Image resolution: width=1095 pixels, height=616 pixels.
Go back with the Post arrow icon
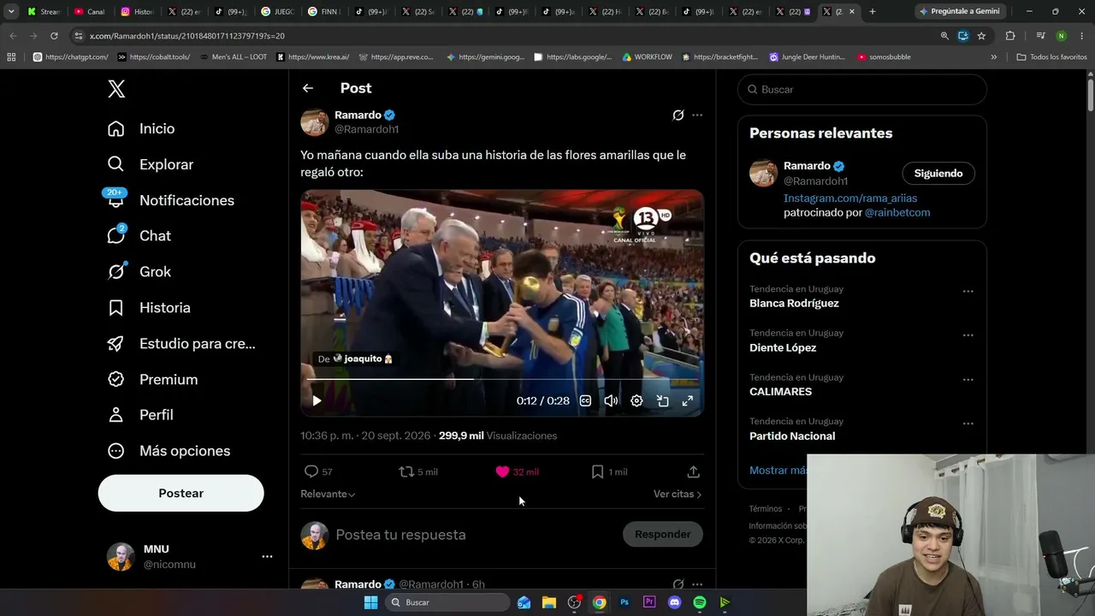[x=308, y=88]
